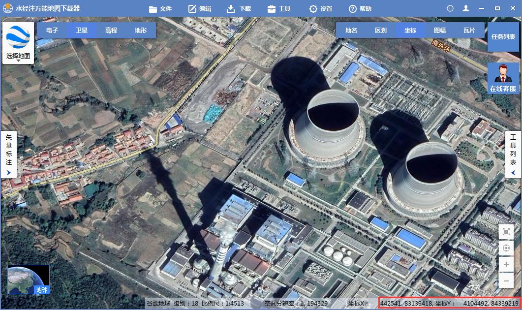The height and width of the screenshot is (310, 522).
Task: Switch to the 瓦片 tab
Action: pyautogui.click(x=469, y=30)
